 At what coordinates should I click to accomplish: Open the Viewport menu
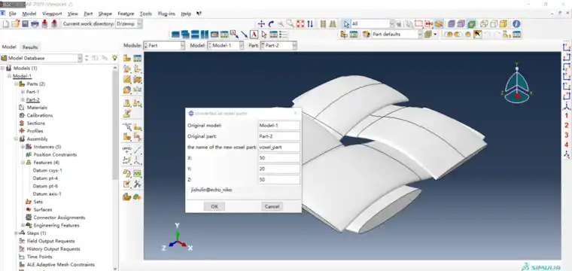(x=52, y=14)
